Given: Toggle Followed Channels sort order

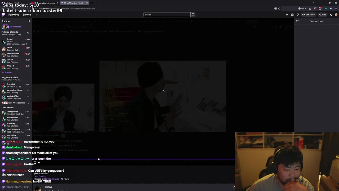Looking at the screenshot, I should (x=28, y=33).
